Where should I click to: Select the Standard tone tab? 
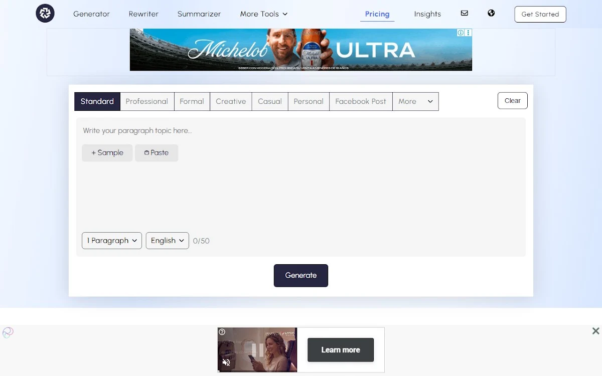(97, 101)
